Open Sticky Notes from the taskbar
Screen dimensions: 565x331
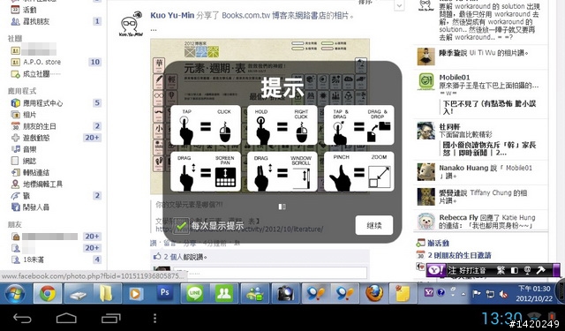click(403, 293)
